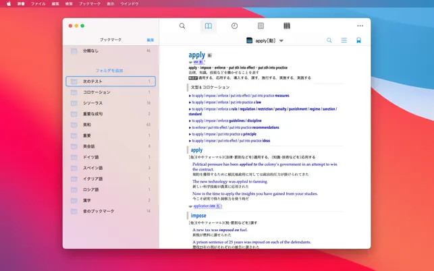
Task: Click collocation line ending in 'a law'
Action: 226,102
